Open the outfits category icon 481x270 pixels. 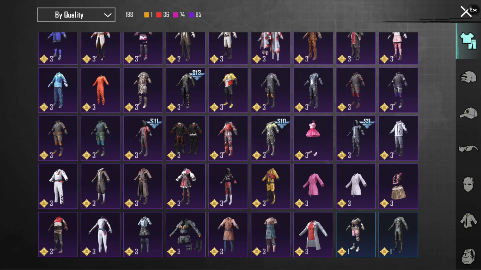click(468, 41)
